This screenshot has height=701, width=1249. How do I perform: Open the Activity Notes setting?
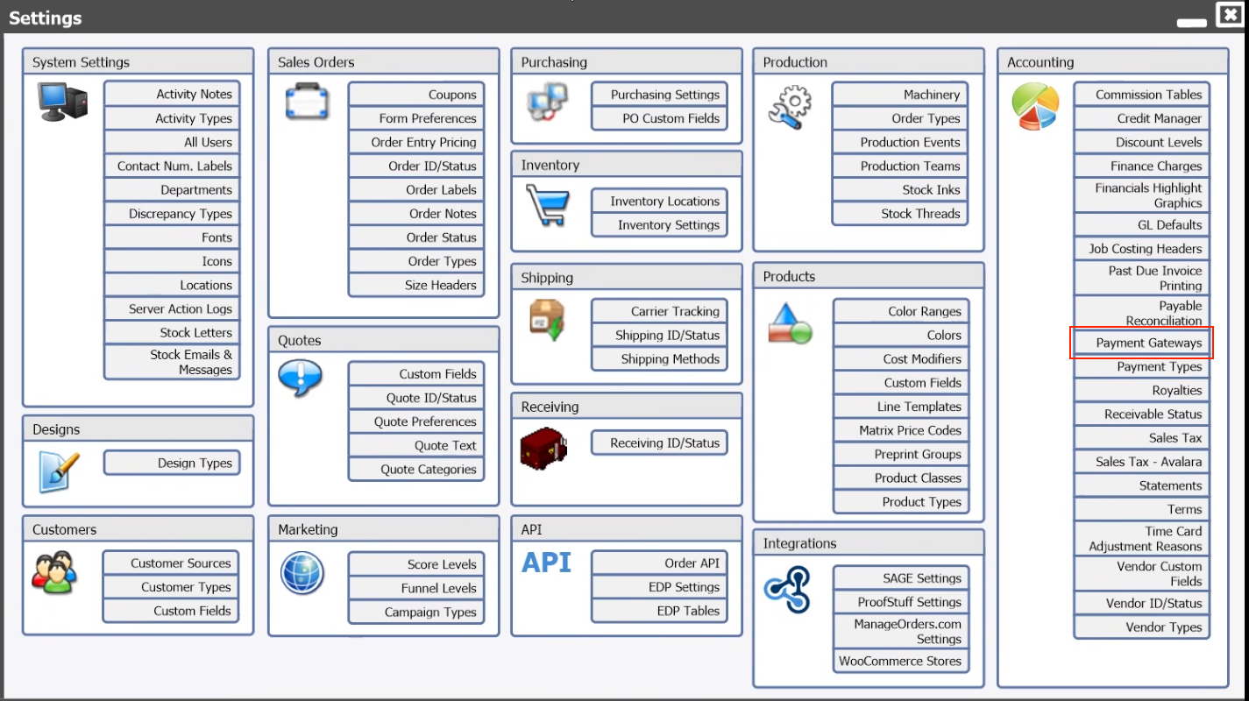[172, 94]
